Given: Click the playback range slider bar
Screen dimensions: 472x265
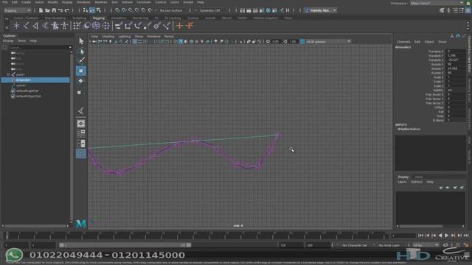Looking at the screenshot, I should click(x=125, y=245).
